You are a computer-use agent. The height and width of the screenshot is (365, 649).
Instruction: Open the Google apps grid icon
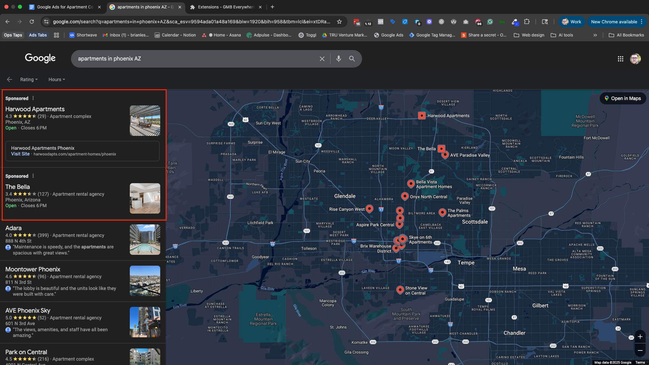pos(621,59)
